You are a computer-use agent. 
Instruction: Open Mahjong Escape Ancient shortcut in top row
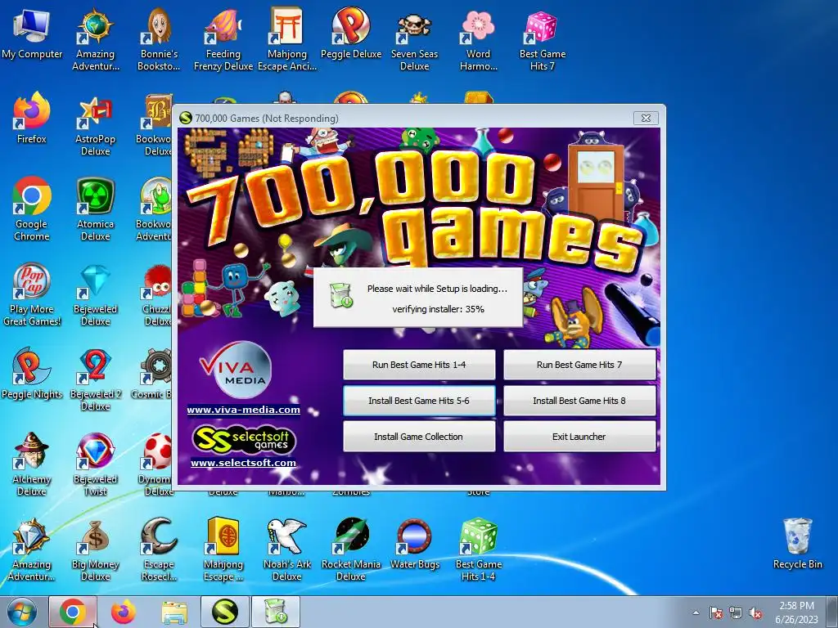click(x=287, y=38)
